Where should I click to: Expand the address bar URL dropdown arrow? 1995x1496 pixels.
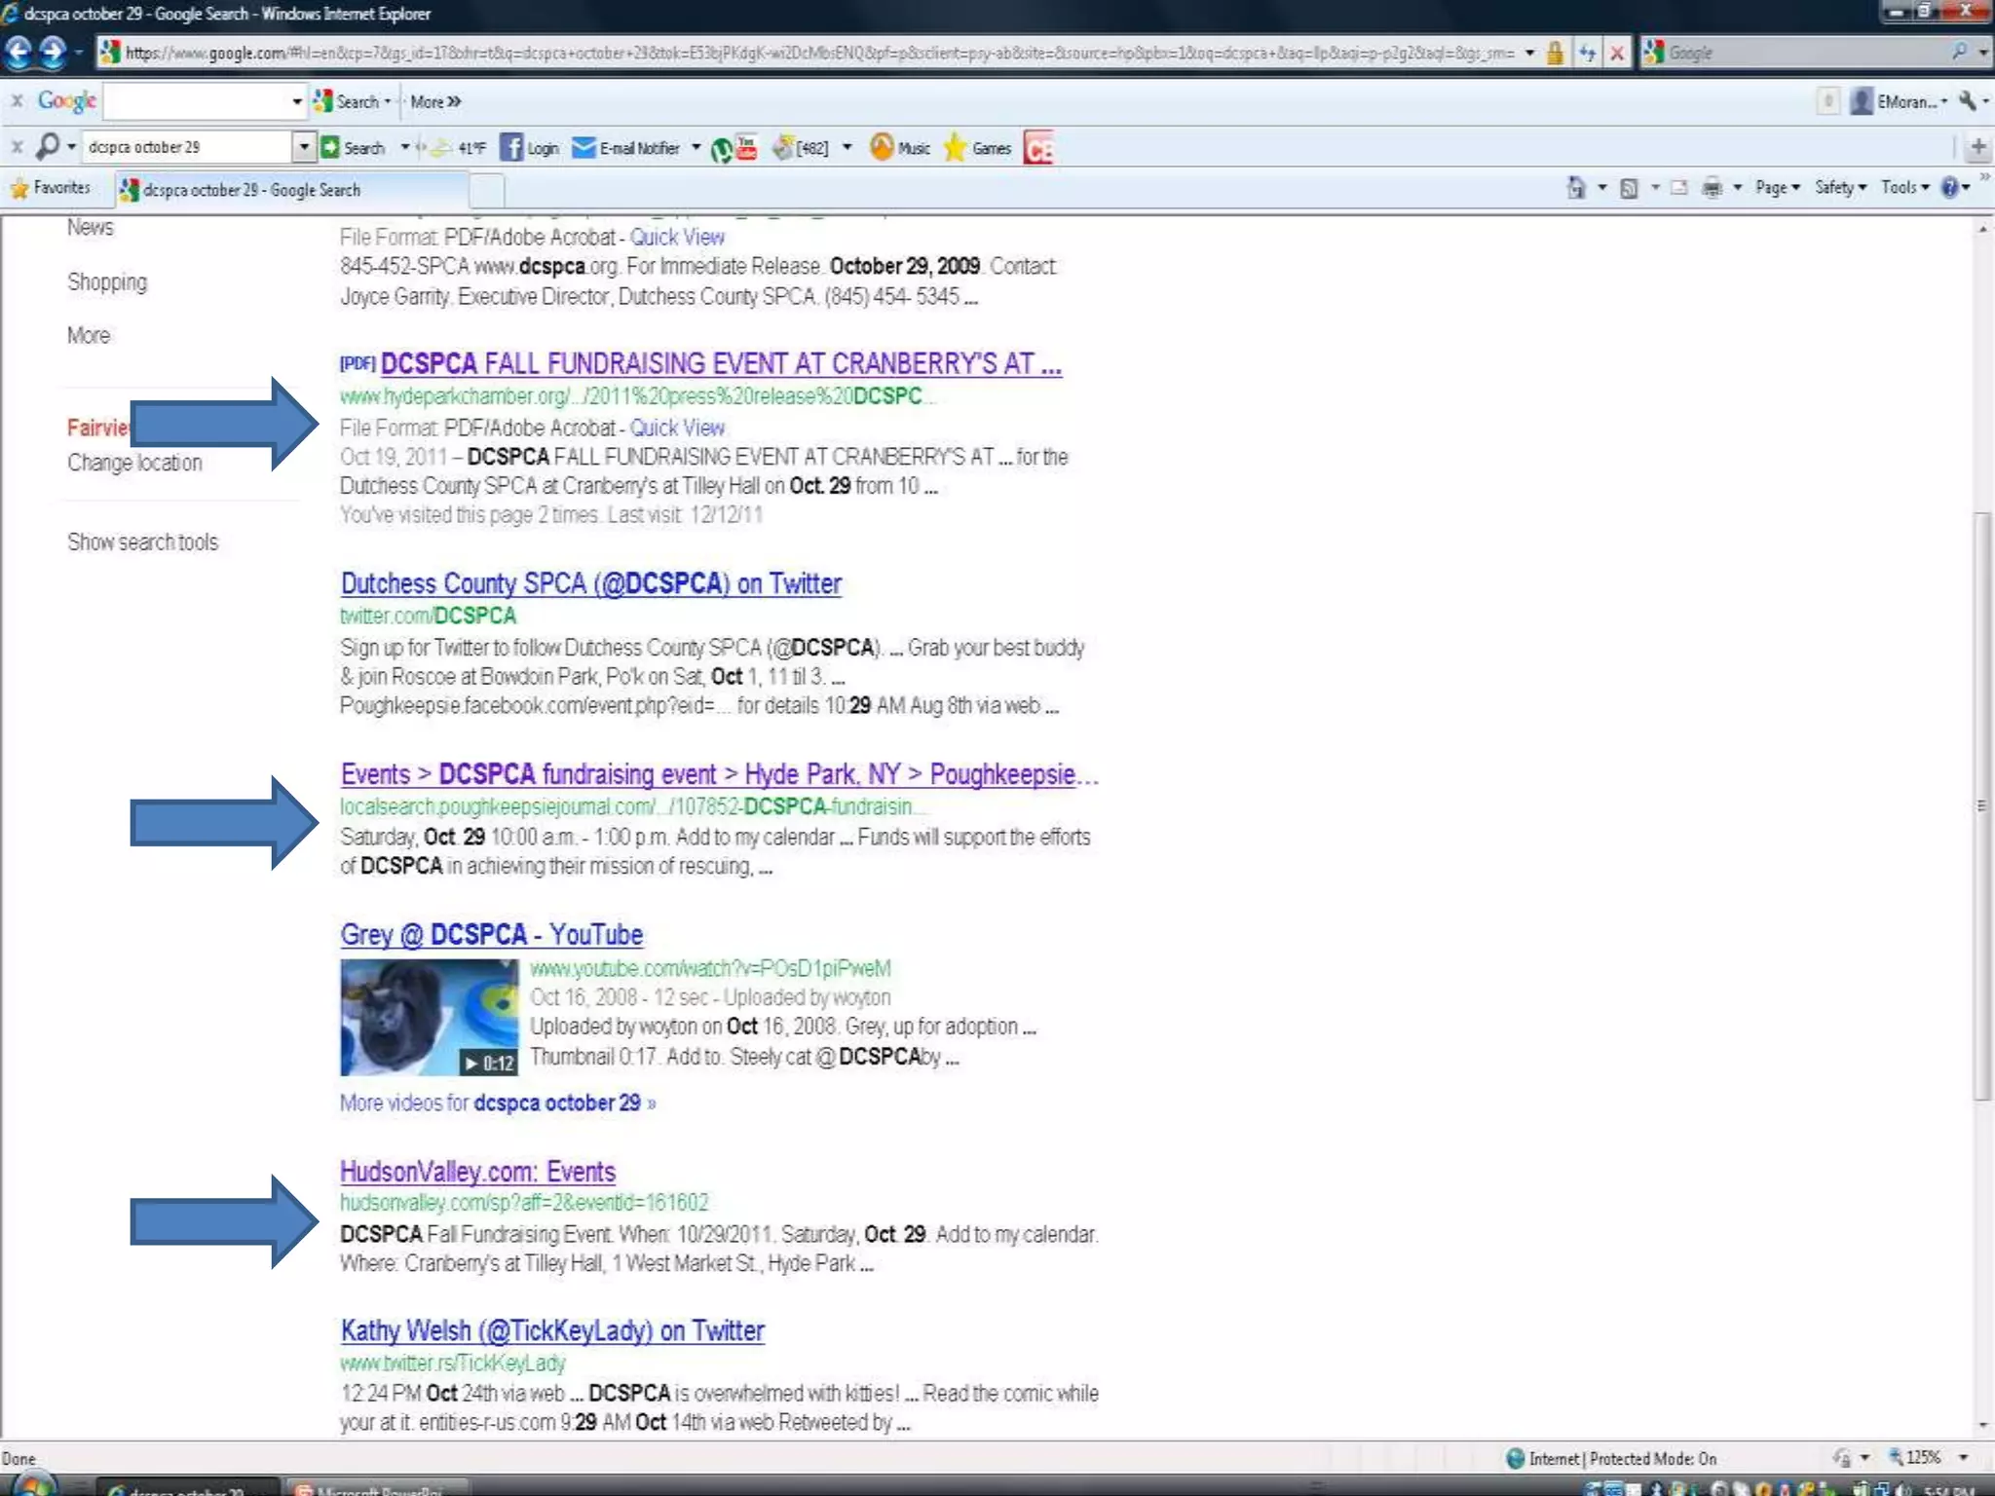[1529, 54]
